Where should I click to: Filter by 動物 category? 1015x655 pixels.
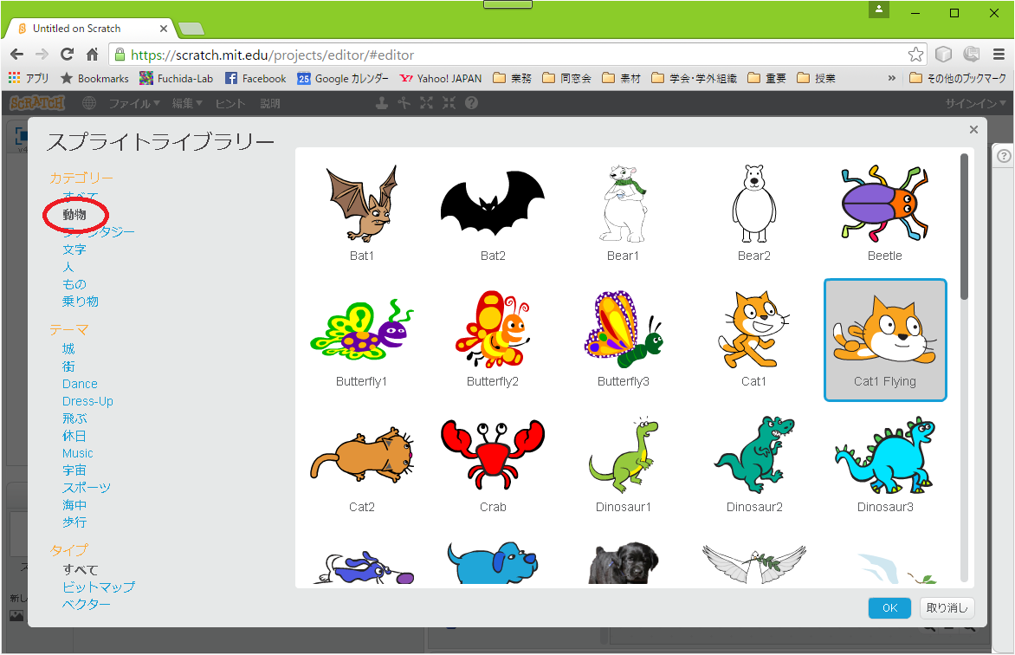(x=74, y=214)
